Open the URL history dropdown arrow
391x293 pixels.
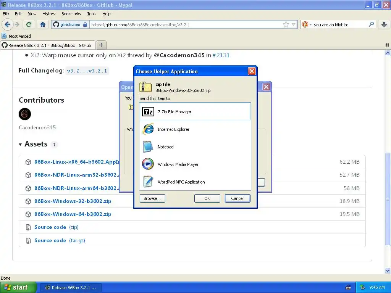pyautogui.click(x=294, y=24)
